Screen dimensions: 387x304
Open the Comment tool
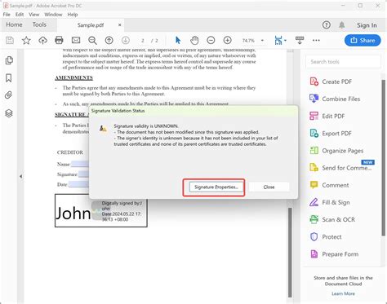click(x=329, y=185)
